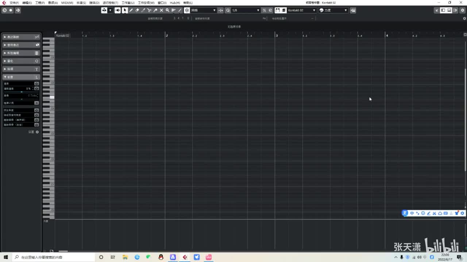Open the MIDI(M) menu
The width and height of the screenshot is (467, 262).
pos(67,3)
